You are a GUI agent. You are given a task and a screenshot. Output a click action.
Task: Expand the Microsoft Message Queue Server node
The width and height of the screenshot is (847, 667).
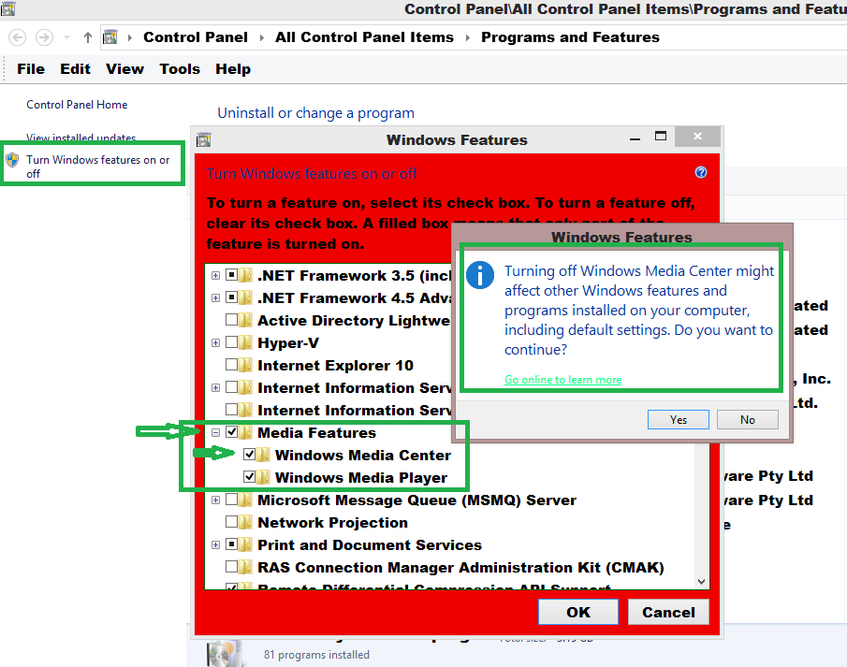tap(215, 500)
